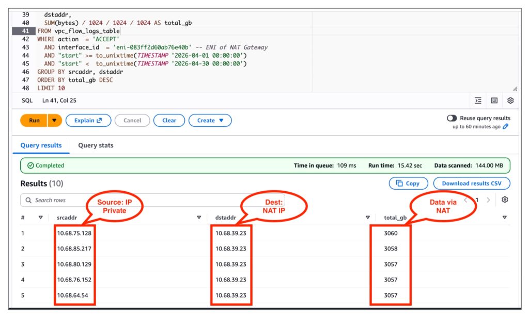
Task: Go to next results page arrow
Action: point(488,200)
